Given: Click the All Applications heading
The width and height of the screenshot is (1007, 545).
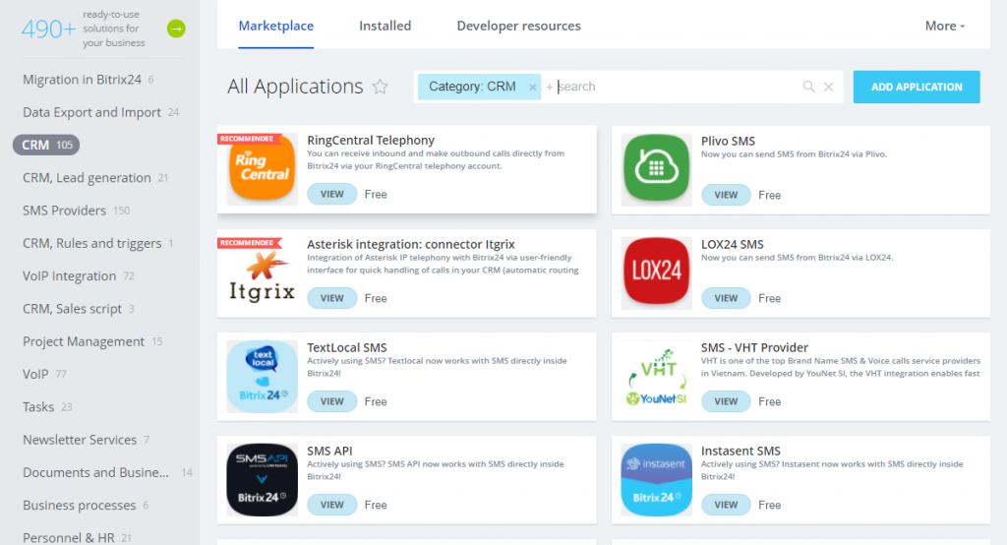Looking at the screenshot, I should coord(295,87).
